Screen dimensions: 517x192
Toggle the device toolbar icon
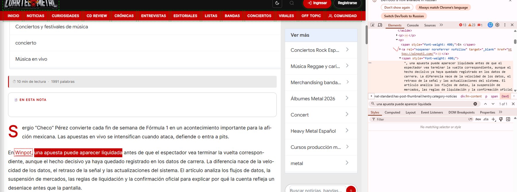pyautogui.click(x=380, y=25)
